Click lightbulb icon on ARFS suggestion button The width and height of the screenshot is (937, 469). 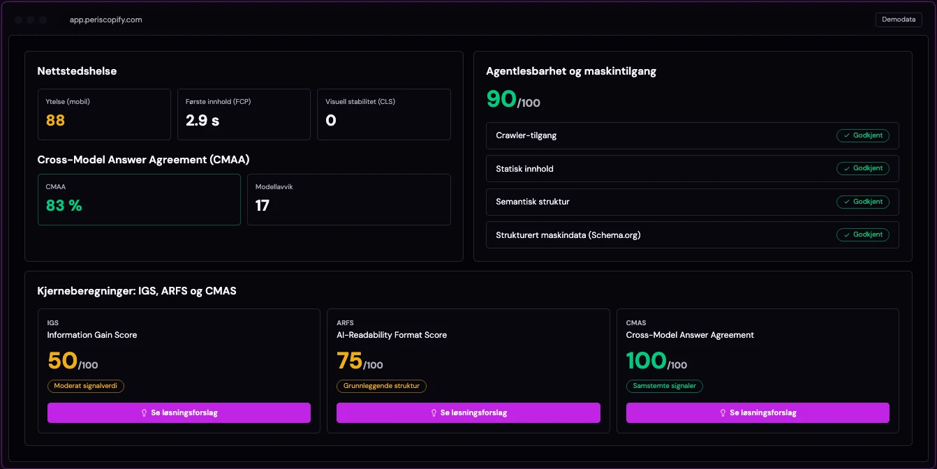click(x=433, y=413)
